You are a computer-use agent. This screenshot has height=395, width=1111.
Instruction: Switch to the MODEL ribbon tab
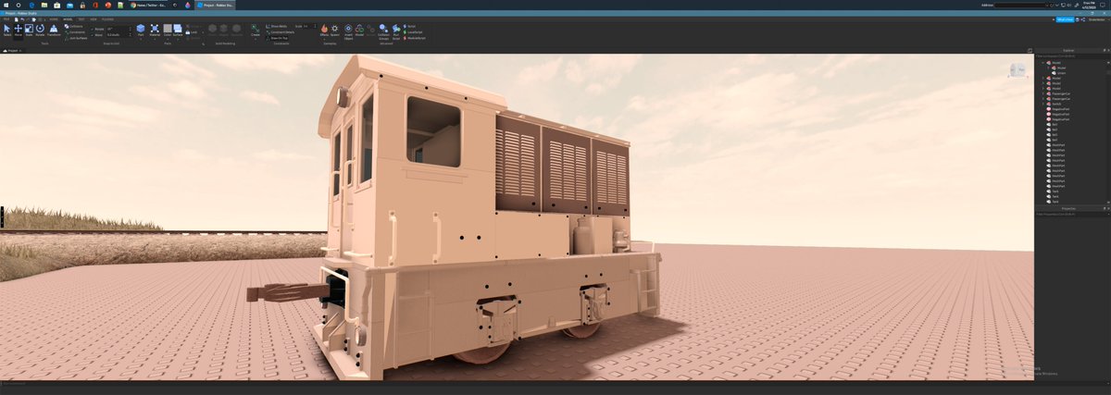tap(69, 19)
